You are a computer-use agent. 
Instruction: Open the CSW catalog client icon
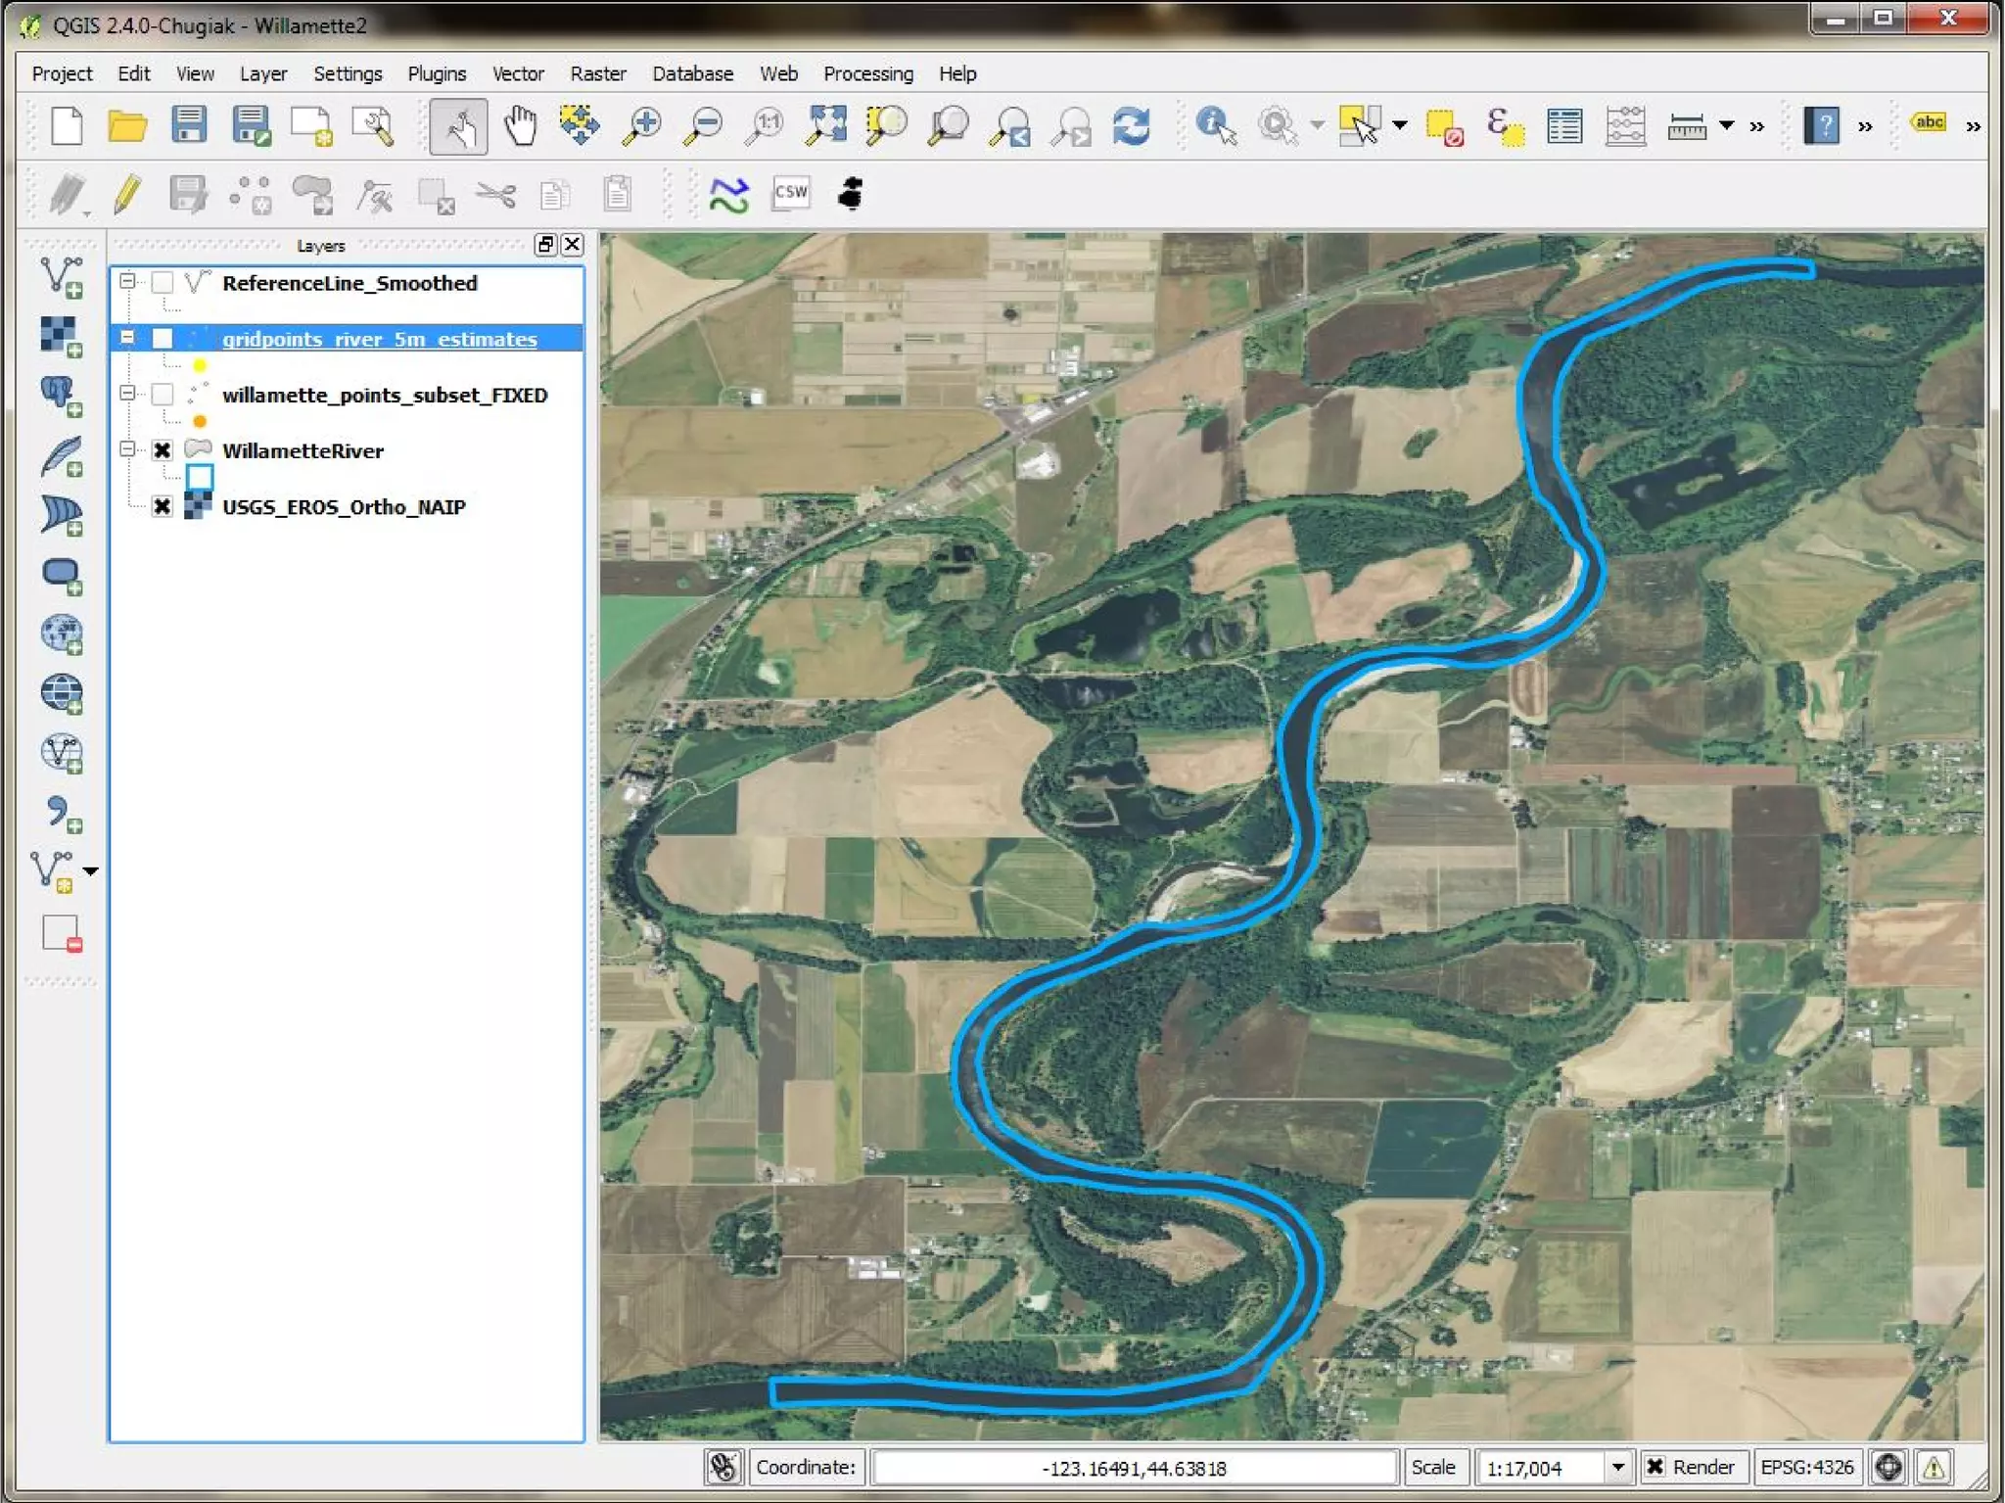click(790, 193)
